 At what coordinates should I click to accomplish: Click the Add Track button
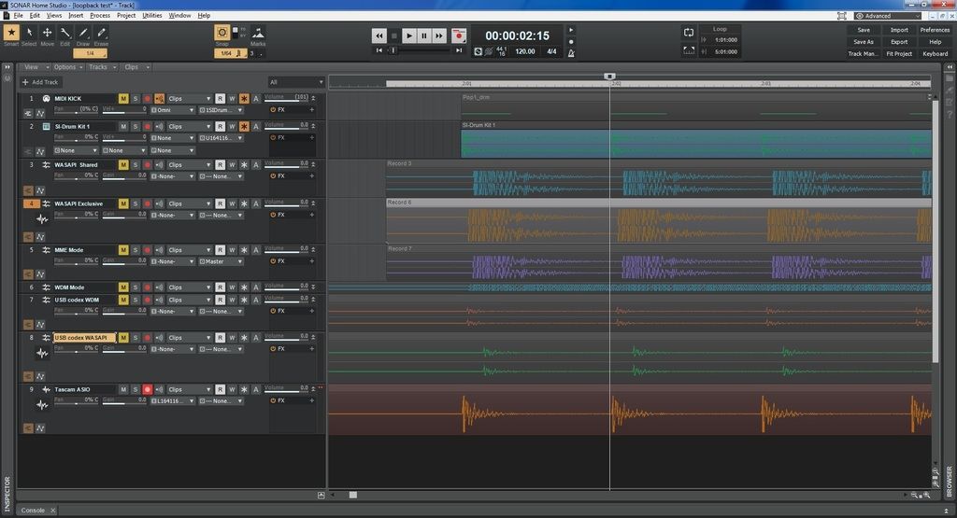click(x=40, y=82)
